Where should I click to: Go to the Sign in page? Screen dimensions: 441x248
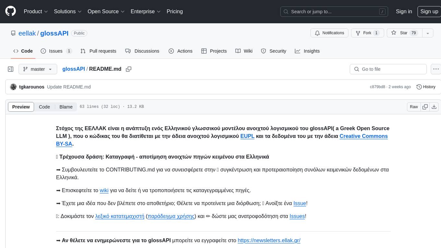coord(404,11)
